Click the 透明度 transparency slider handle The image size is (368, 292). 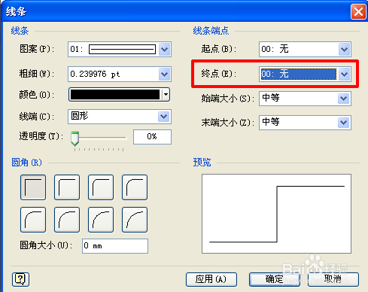(75, 138)
